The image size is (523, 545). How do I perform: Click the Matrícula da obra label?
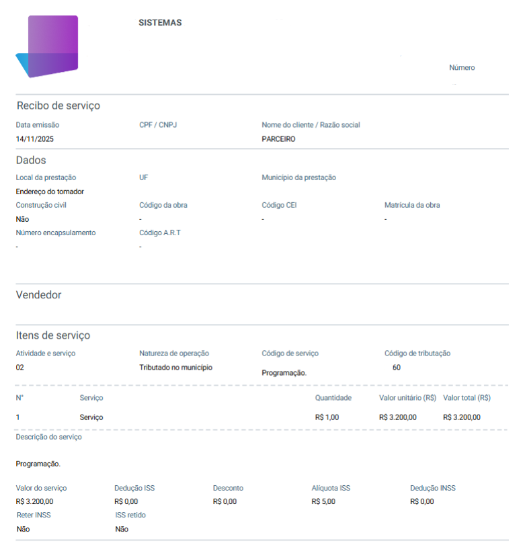coord(412,205)
